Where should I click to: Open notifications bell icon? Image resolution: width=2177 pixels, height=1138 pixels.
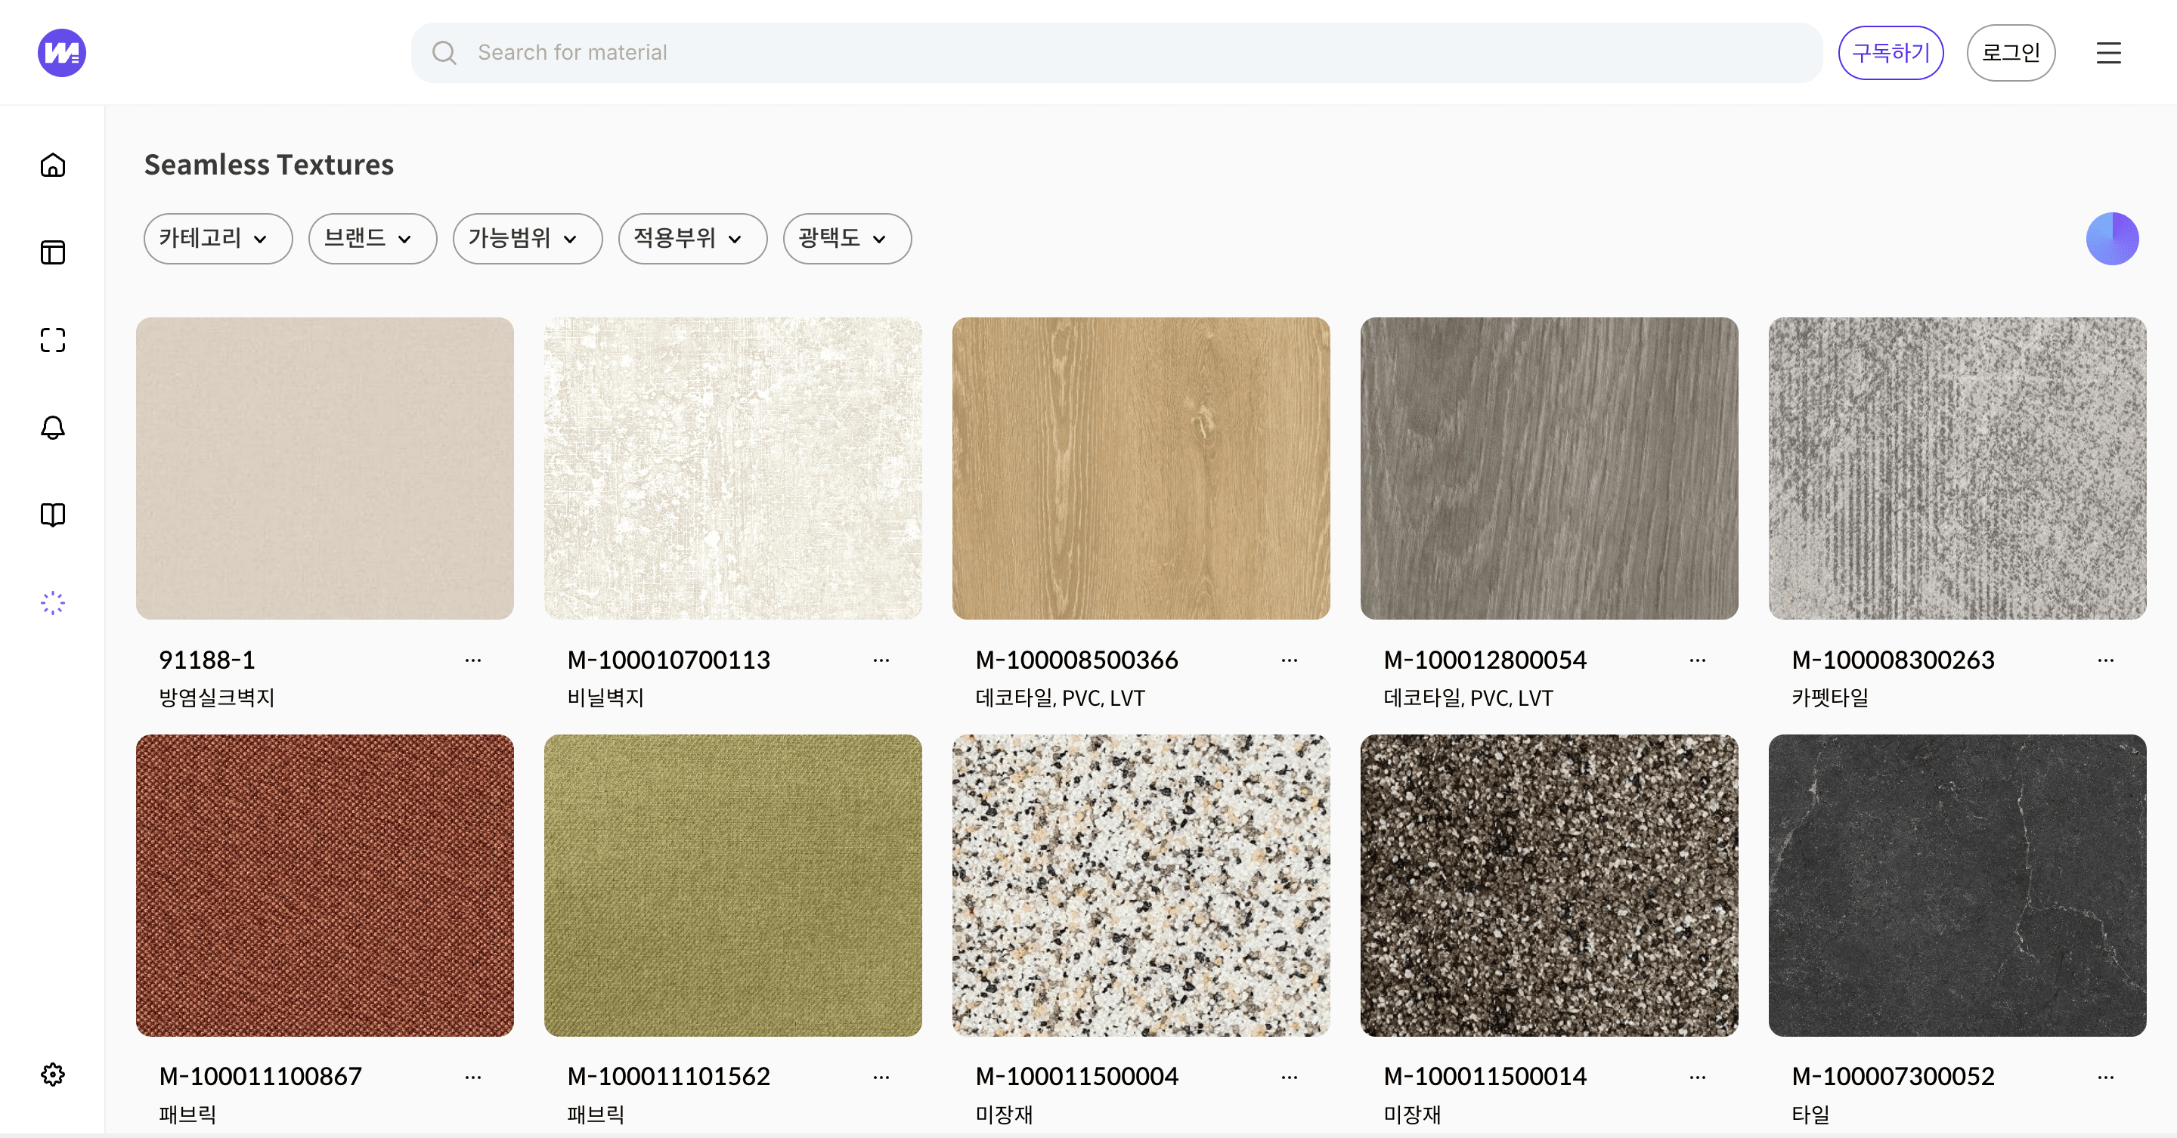pyautogui.click(x=52, y=428)
